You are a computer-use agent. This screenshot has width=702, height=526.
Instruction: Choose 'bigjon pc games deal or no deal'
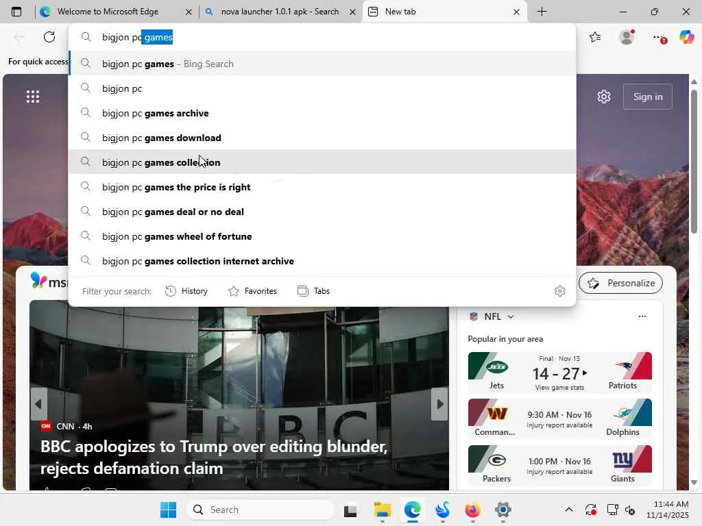(x=322, y=212)
